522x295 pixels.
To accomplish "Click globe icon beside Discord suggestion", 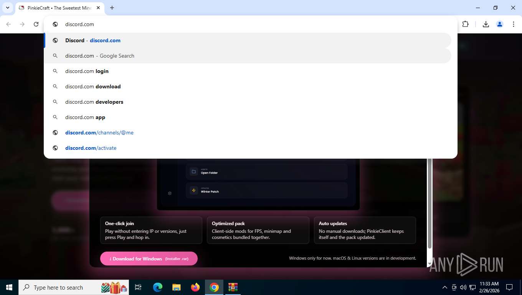I will (x=55, y=40).
